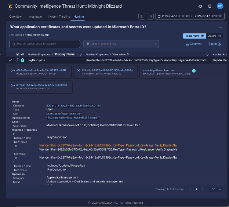Screen dimensions: 229x207
Task: Filter the Display Name column
Action: tap(81, 55)
